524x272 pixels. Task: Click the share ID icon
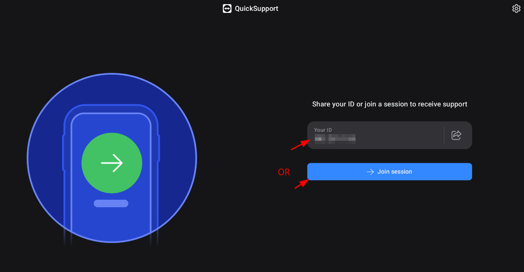(x=456, y=135)
